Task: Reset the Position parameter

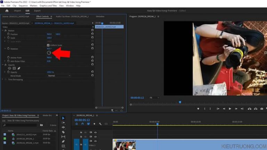Action: (92, 34)
